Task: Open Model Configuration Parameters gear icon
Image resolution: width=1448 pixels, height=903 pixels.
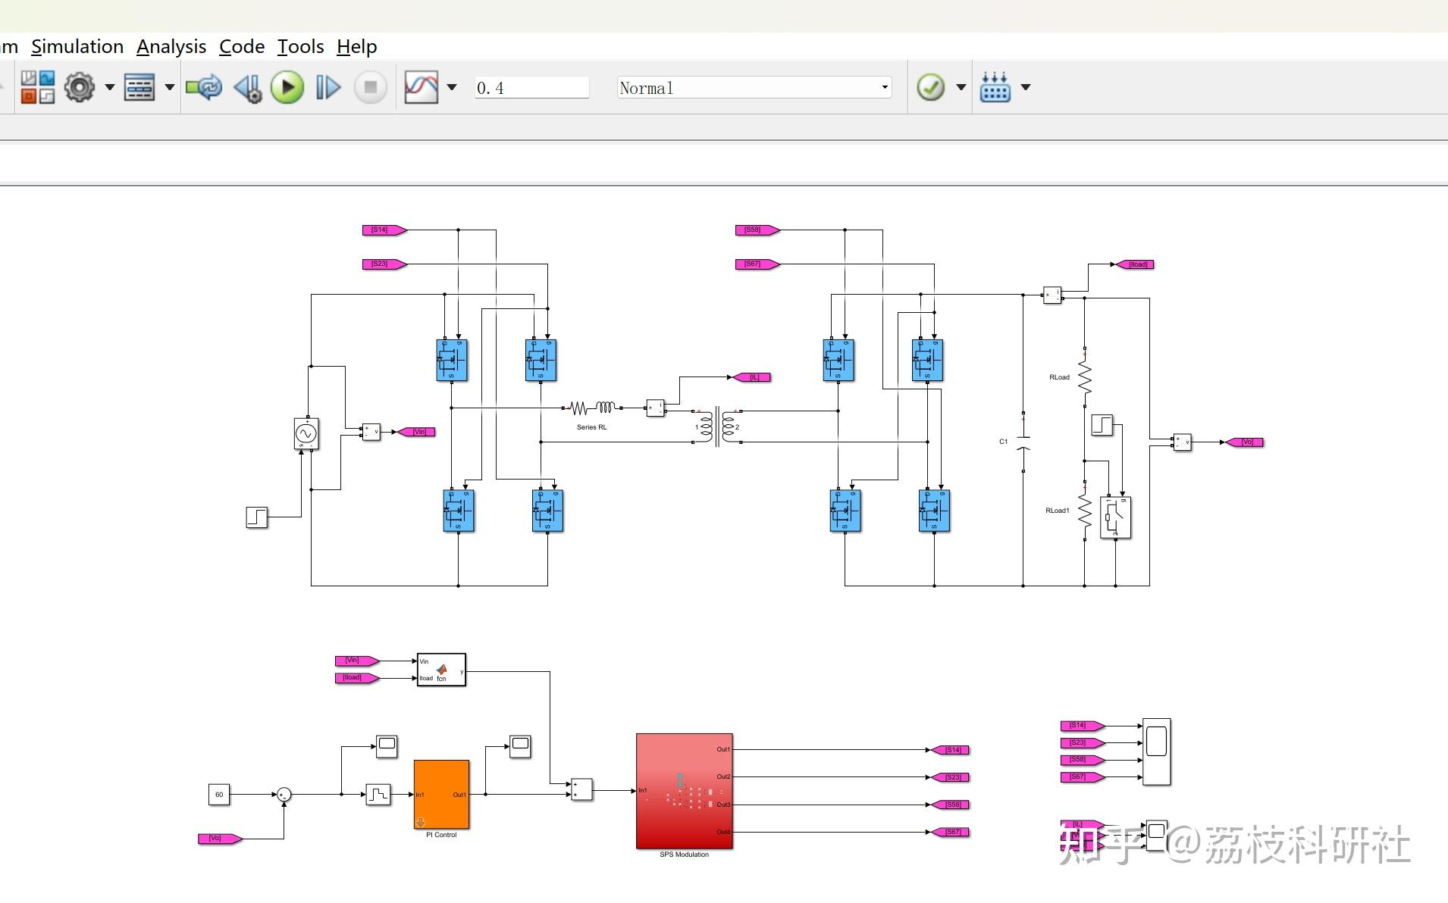Action: pyautogui.click(x=80, y=87)
